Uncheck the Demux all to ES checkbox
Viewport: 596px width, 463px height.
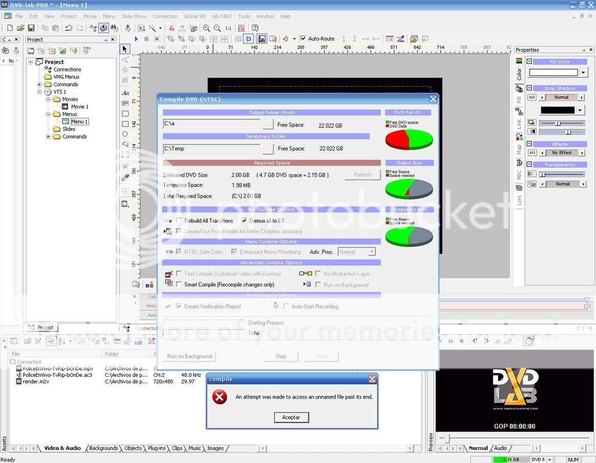tap(244, 221)
